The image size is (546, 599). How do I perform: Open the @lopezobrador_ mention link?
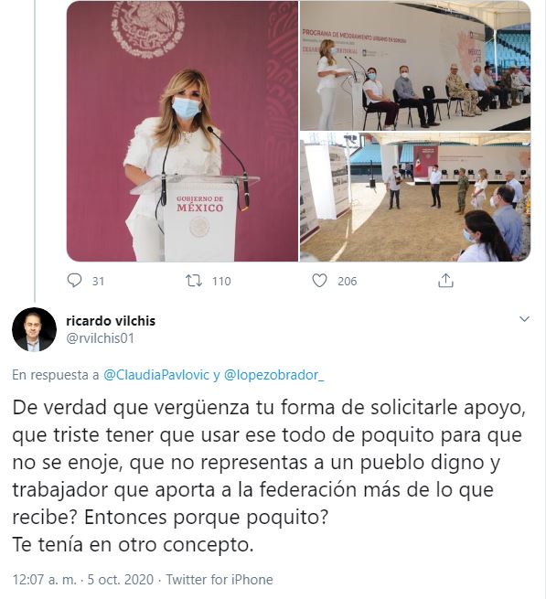click(x=273, y=375)
